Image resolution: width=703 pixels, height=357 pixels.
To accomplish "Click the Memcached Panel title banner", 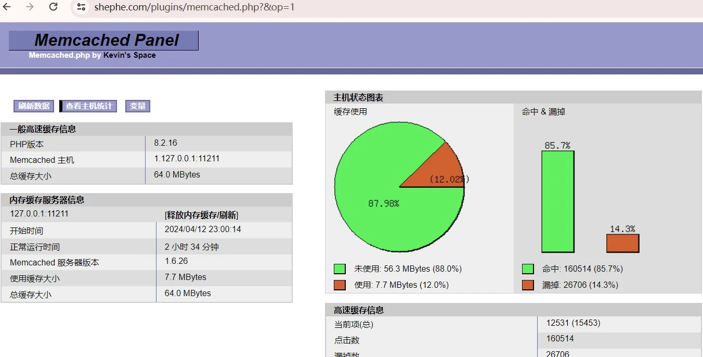I will point(104,40).
